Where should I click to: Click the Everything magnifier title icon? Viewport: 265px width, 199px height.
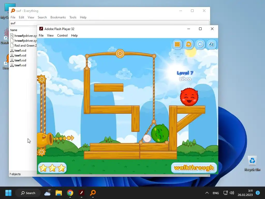tap(13, 11)
